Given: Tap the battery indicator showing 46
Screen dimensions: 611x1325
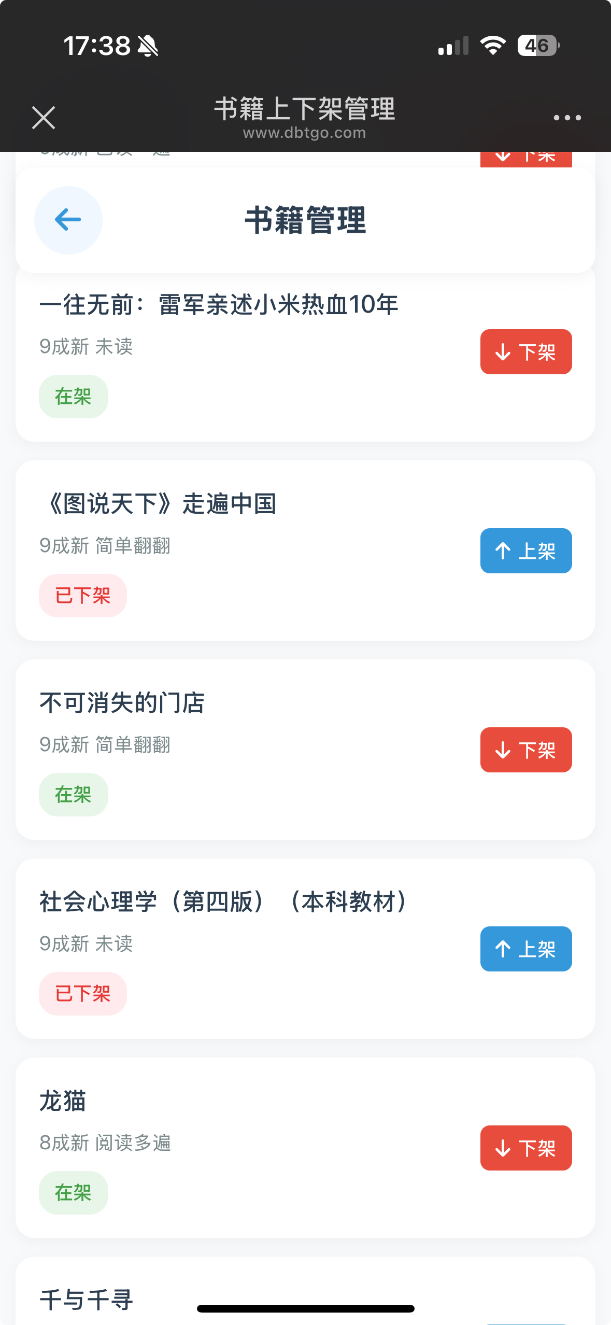Looking at the screenshot, I should tap(538, 46).
